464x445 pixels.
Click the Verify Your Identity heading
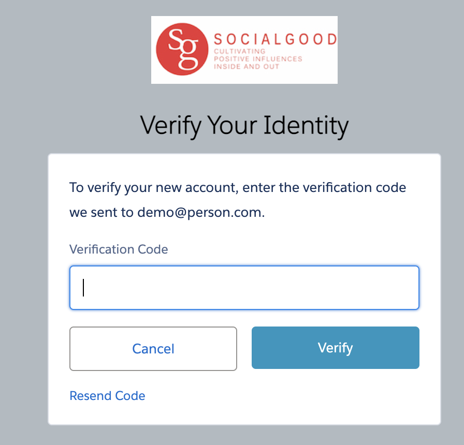[x=244, y=125]
